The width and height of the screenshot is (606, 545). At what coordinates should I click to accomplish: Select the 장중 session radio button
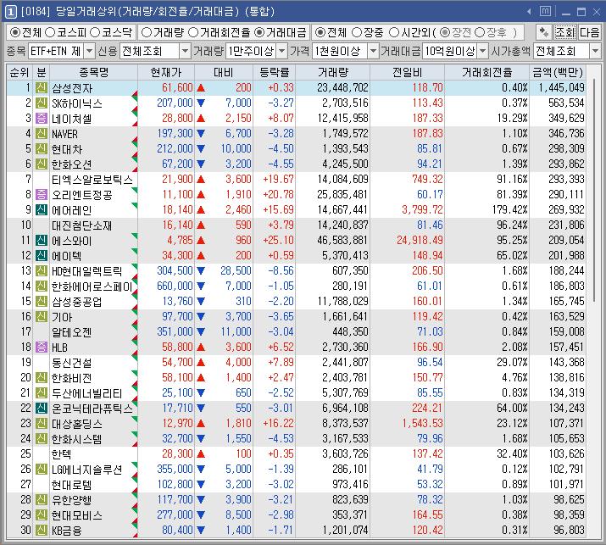[x=356, y=32]
